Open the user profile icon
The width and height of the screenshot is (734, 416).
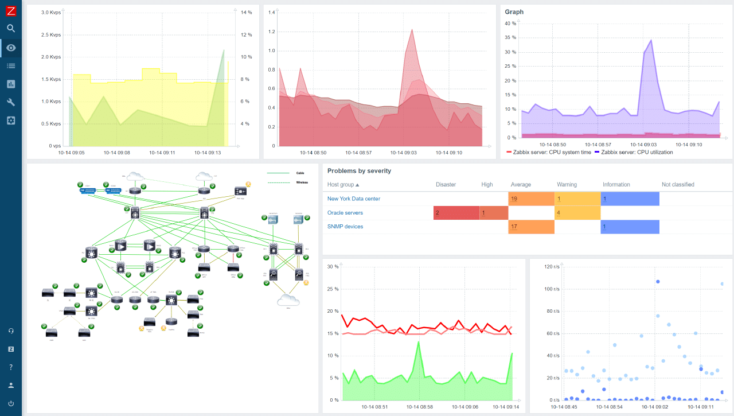11,384
